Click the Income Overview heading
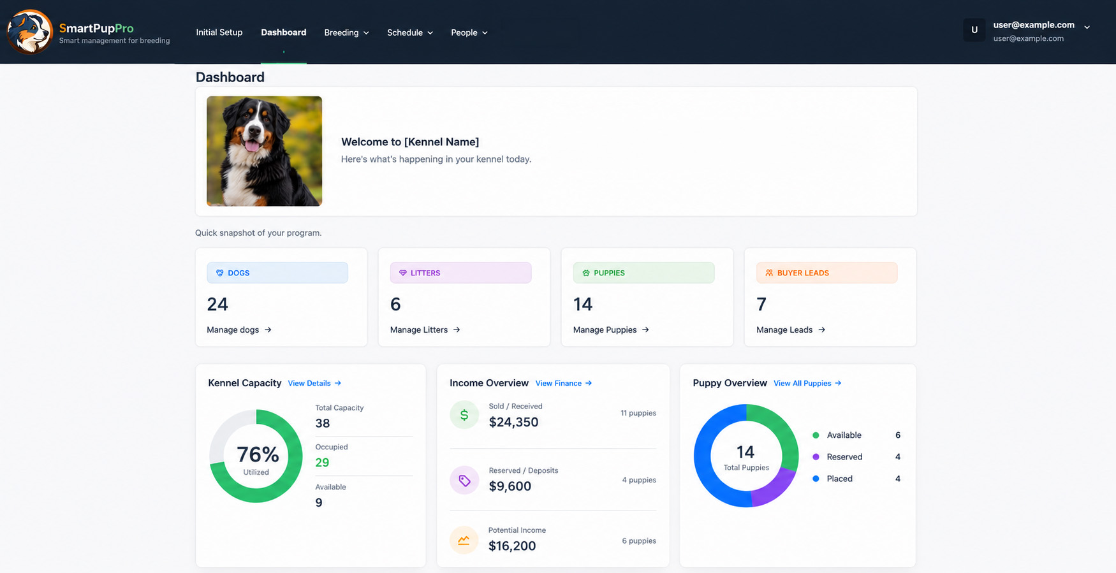This screenshot has width=1116, height=573. [489, 383]
